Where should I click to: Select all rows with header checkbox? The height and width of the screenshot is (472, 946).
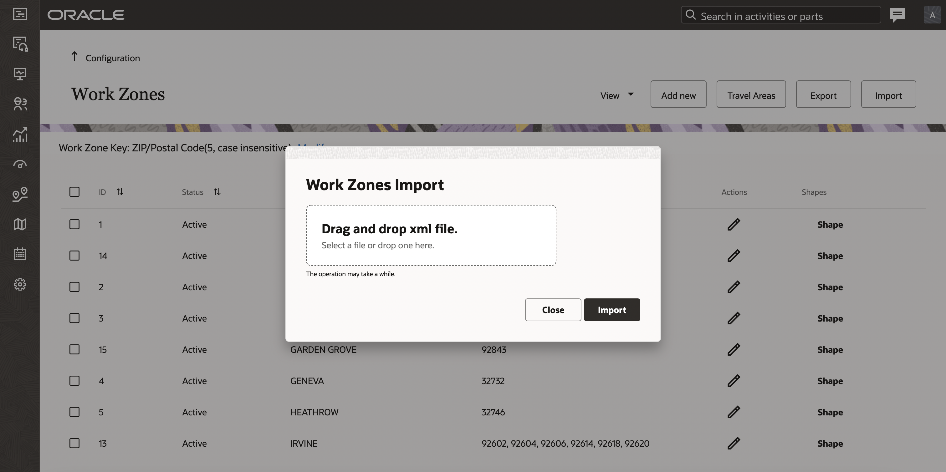(74, 192)
